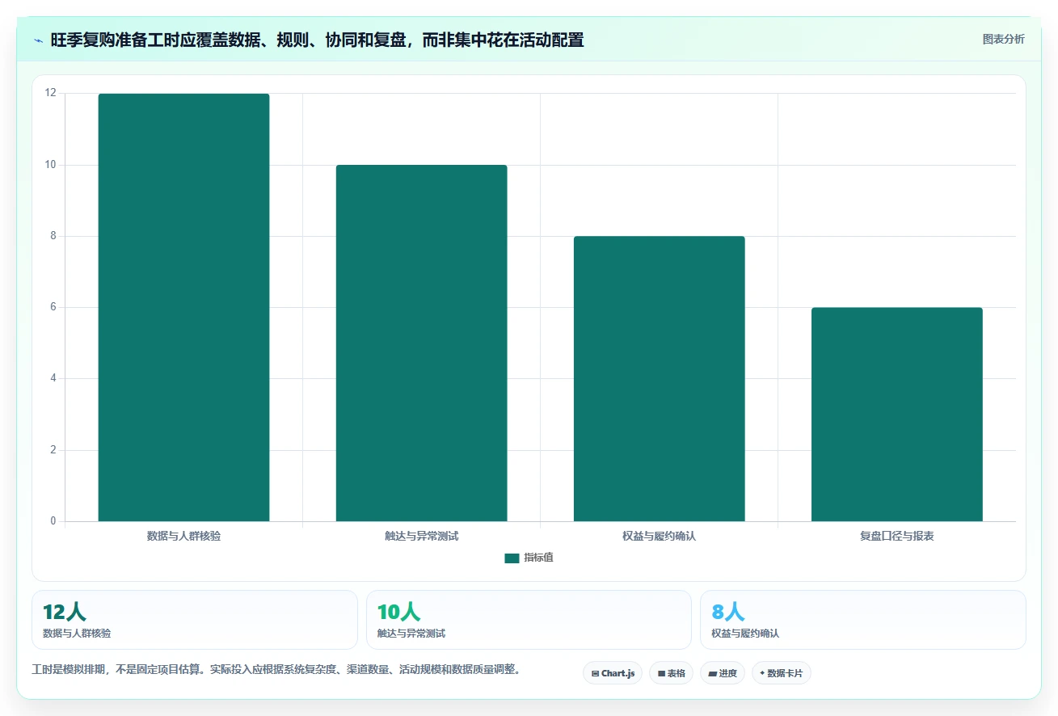Click the footnote text starting with 工时是模拟排期
The height and width of the screenshot is (716, 1058).
276,670
